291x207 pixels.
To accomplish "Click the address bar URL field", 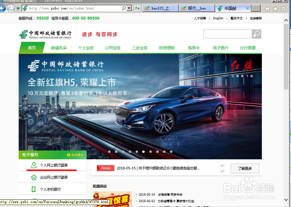I will [x=74, y=8].
